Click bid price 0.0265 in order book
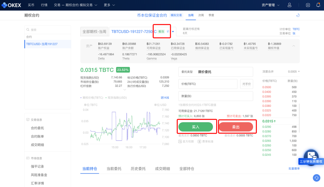The image size is (324, 187). (x=267, y=141)
